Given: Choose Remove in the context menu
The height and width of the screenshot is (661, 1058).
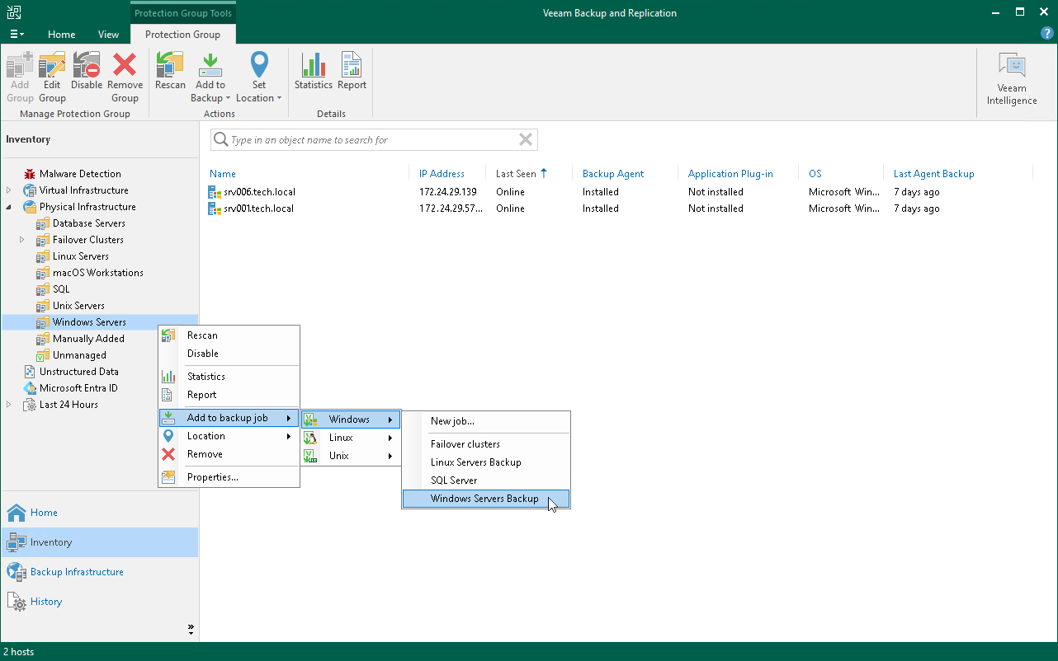Looking at the screenshot, I should [x=229, y=454].
